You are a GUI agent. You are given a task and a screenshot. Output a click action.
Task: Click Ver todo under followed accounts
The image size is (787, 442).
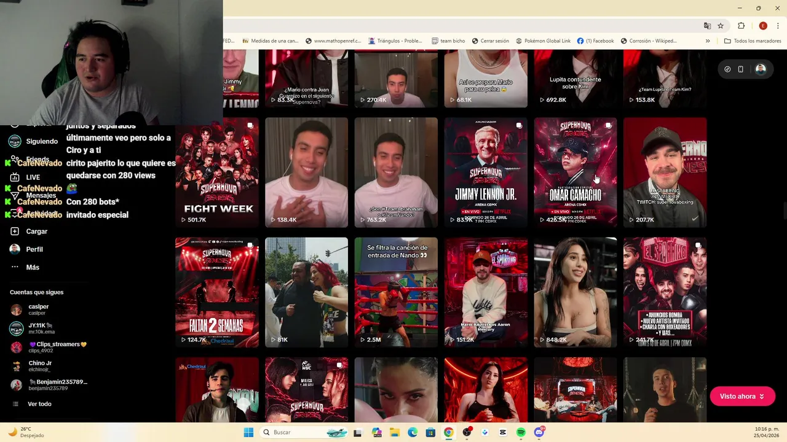[32, 404]
